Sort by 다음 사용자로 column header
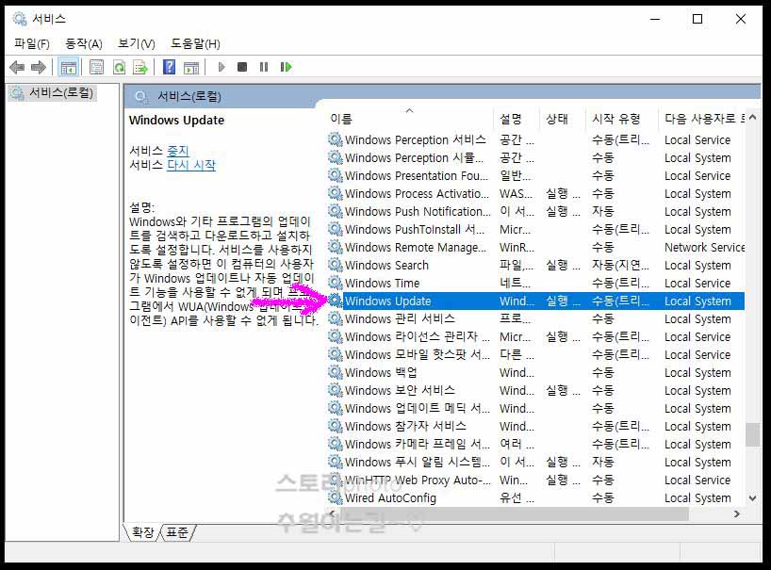Viewport: 771px width, 570px height. 702,119
